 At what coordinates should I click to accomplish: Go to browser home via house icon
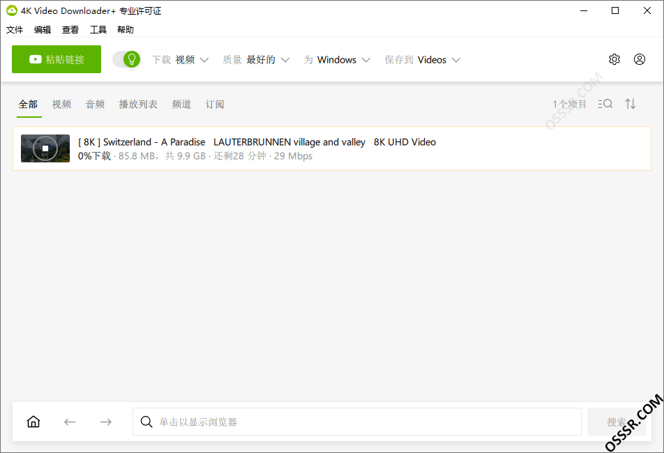[33, 422]
